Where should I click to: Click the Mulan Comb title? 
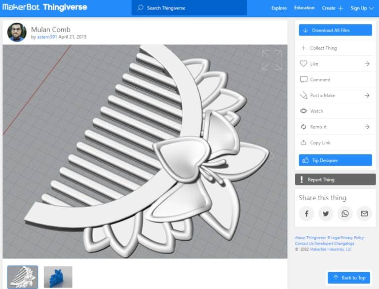point(51,30)
